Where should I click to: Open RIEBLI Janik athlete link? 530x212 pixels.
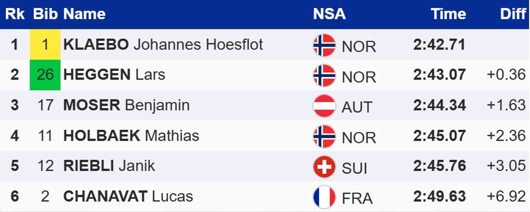coord(109,166)
